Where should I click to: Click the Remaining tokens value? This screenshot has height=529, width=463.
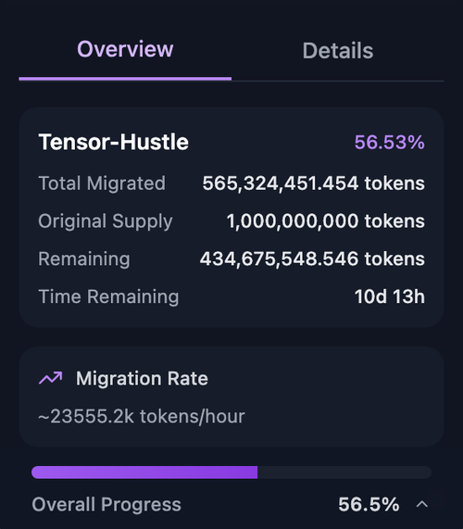pyautogui.click(x=312, y=258)
